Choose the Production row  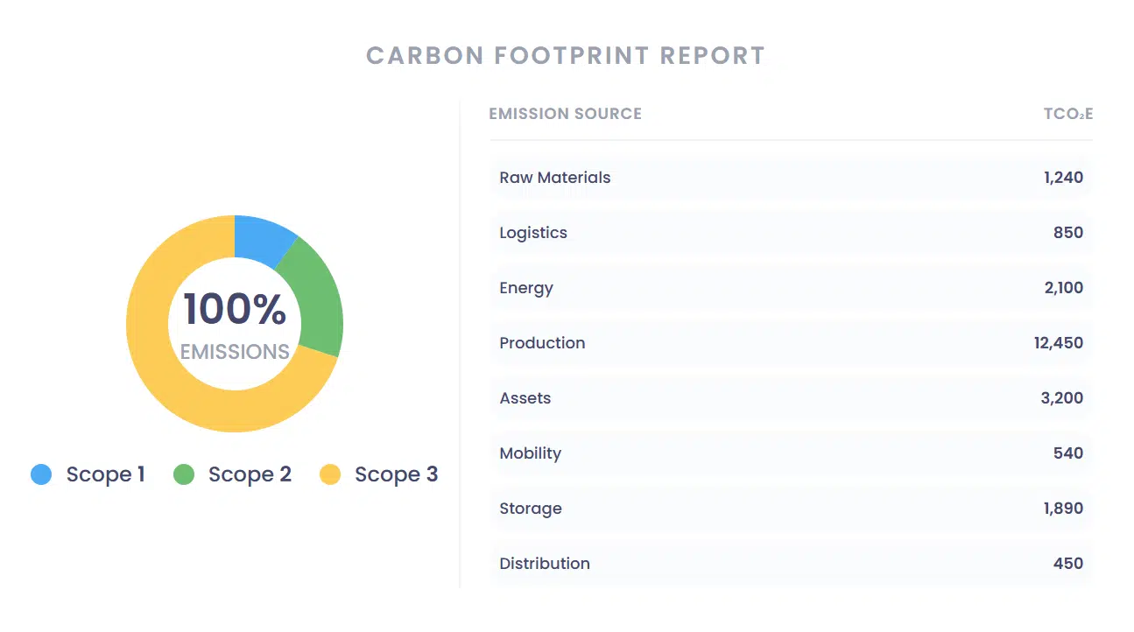point(791,343)
